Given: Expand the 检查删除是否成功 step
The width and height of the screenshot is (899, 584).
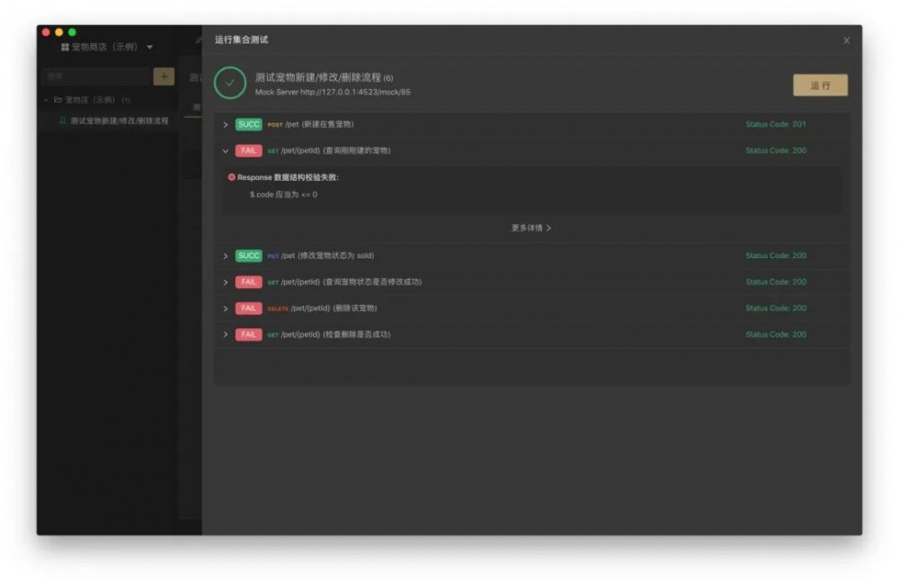Looking at the screenshot, I should click(x=225, y=334).
